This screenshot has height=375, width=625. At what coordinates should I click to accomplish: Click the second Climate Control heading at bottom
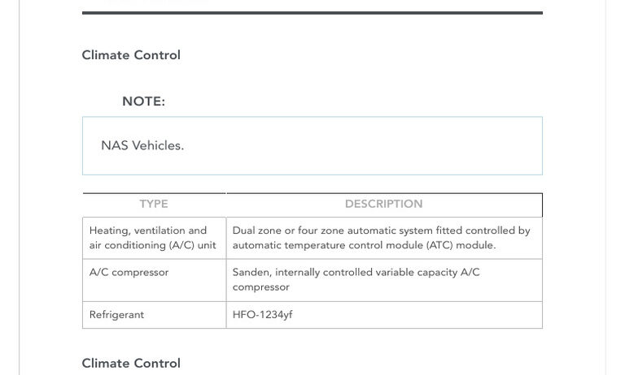click(x=131, y=363)
